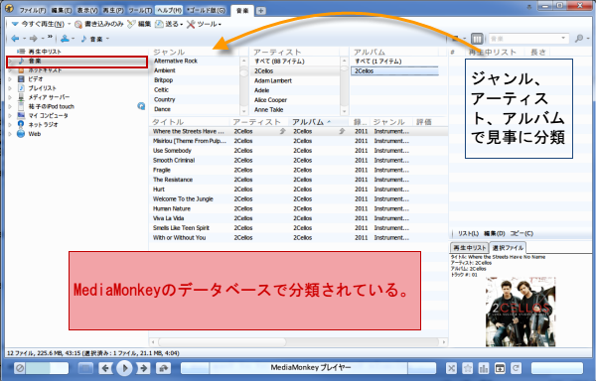596x381 pixels.
Task: Open the equalizer bars icon in player
Action: click(x=484, y=368)
